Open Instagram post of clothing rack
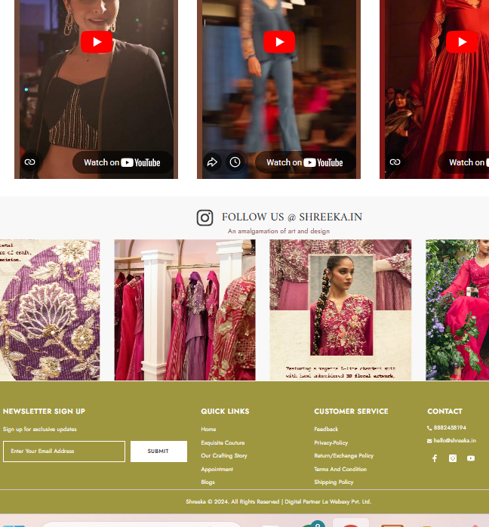This screenshot has height=527, width=489. point(185,310)
